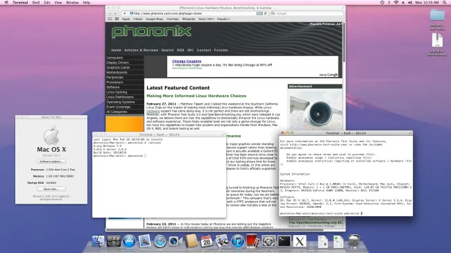Open Safari bookmarks book icon

pos(110,19)
